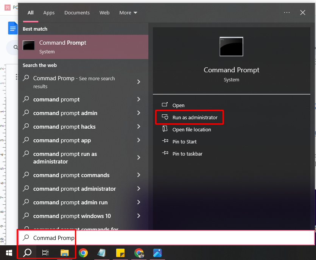Select the 'command prompt' web suggestion
The height and width of the screenshot is (260, 316).
(83, 100)
